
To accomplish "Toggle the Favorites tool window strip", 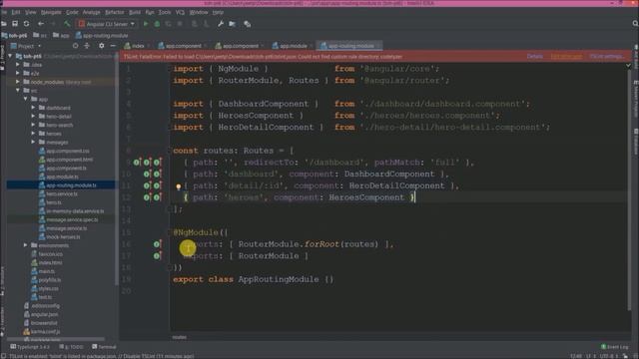I will [x=2, y=320].
